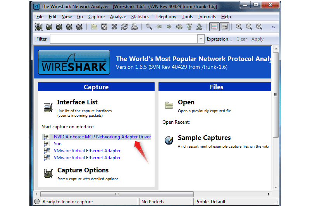Start capture on first VMware Virtual Ethernet Adapter
The width and height of the screenshot is (310, 206).
[87, 151]
